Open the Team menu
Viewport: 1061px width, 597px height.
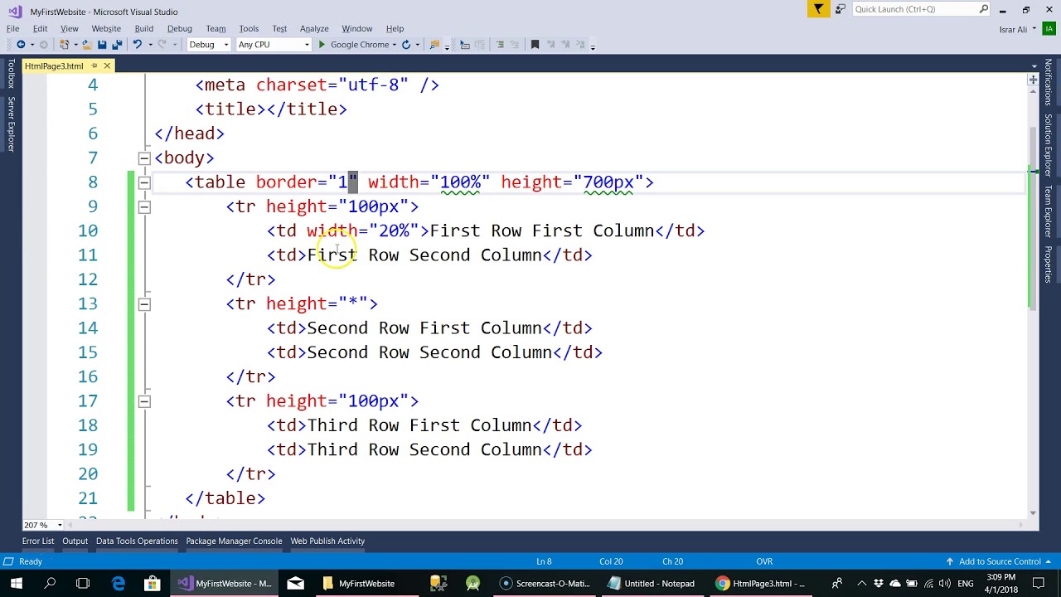coord(216,29)
